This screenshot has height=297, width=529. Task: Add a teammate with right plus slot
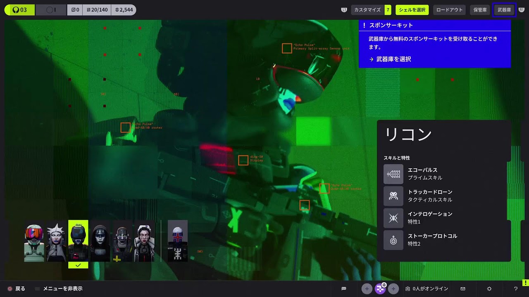pos(393,289)
